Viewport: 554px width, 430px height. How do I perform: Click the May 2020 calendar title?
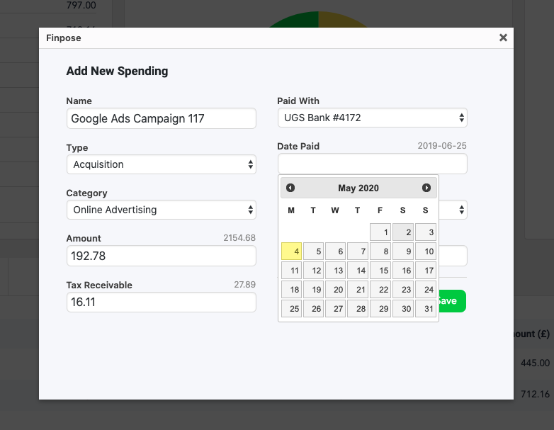pos(358,188)
